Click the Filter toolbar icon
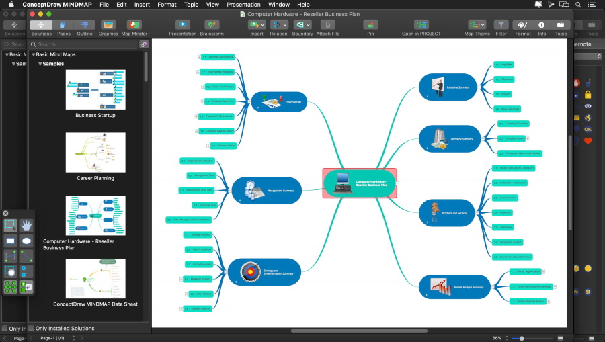Screen dimensions: 605x342 [501, 25]
